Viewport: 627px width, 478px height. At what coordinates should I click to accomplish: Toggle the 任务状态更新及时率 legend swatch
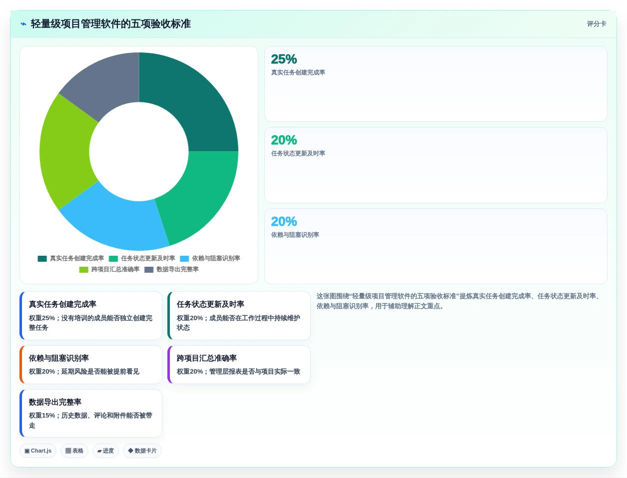[x=113, y=259]
